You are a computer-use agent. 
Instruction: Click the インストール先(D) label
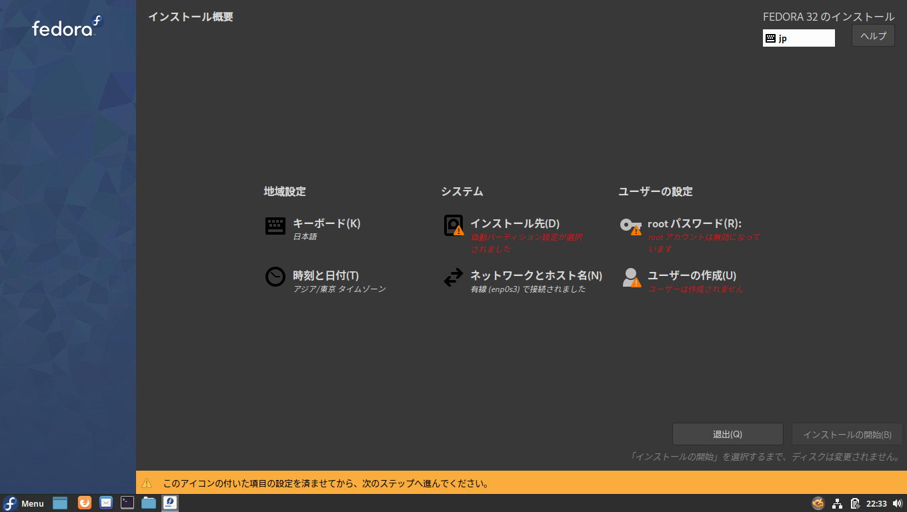click(x=515, y=223)
